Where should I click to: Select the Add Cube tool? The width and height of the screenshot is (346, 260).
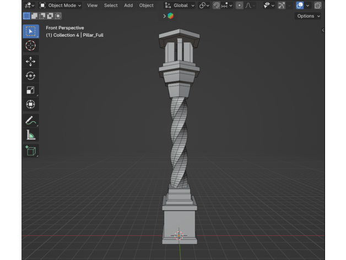click(x=30, y=150)
